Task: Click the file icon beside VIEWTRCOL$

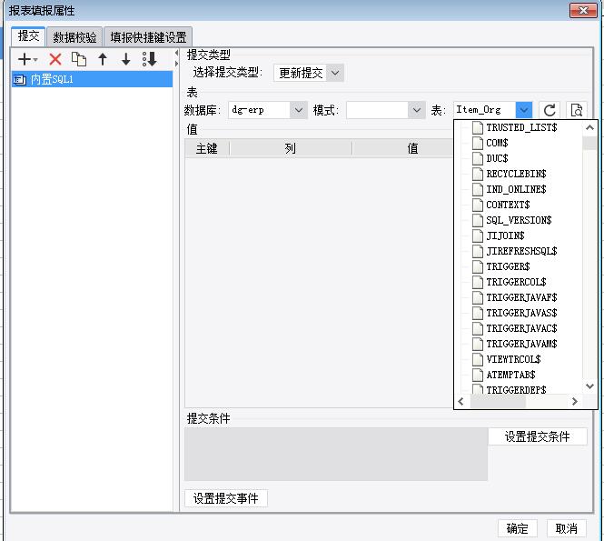Action: point(478,359)
